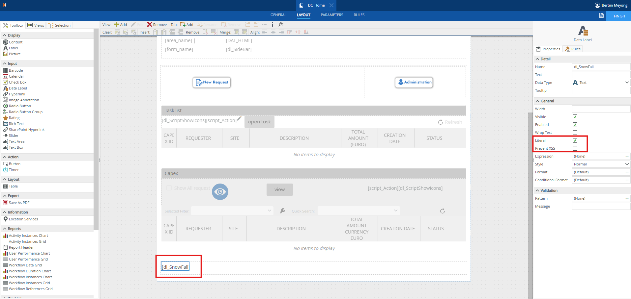
Task: Toggle the Wrap Text checkbox
Action: click(x=575, y=133)
